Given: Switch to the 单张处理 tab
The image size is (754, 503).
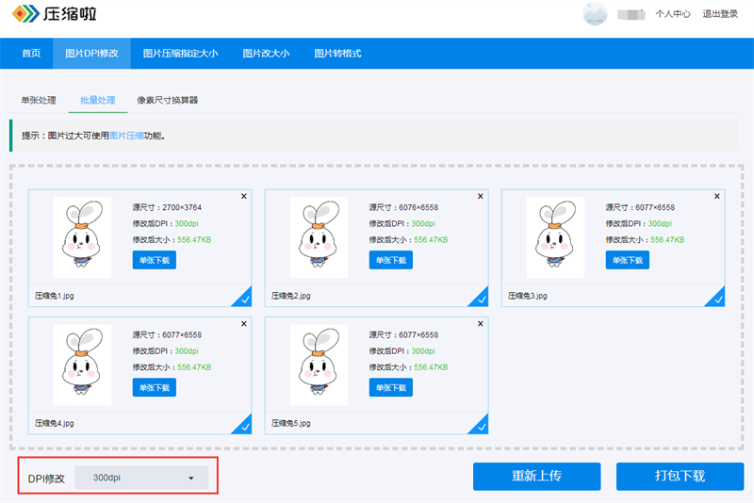Looking at the screenshot, I should click(39, 100).
